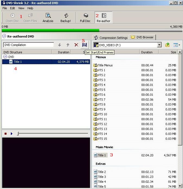This screenshot has width=183, height=189.
Task: Play the video preview
Action: 12,134
